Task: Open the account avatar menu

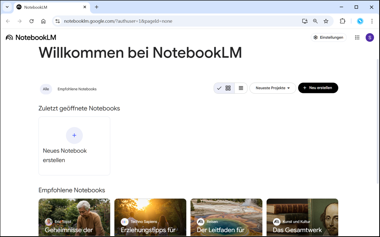Action: [x=369, y=37]
